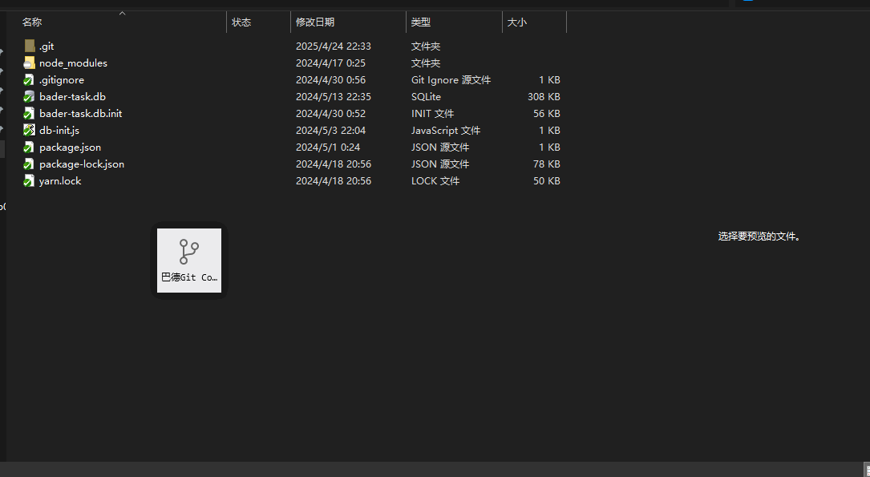Click the yarn.lock file icon
Image resolution: width=870 pixels, height=477 pixels.
pos(29,181)
